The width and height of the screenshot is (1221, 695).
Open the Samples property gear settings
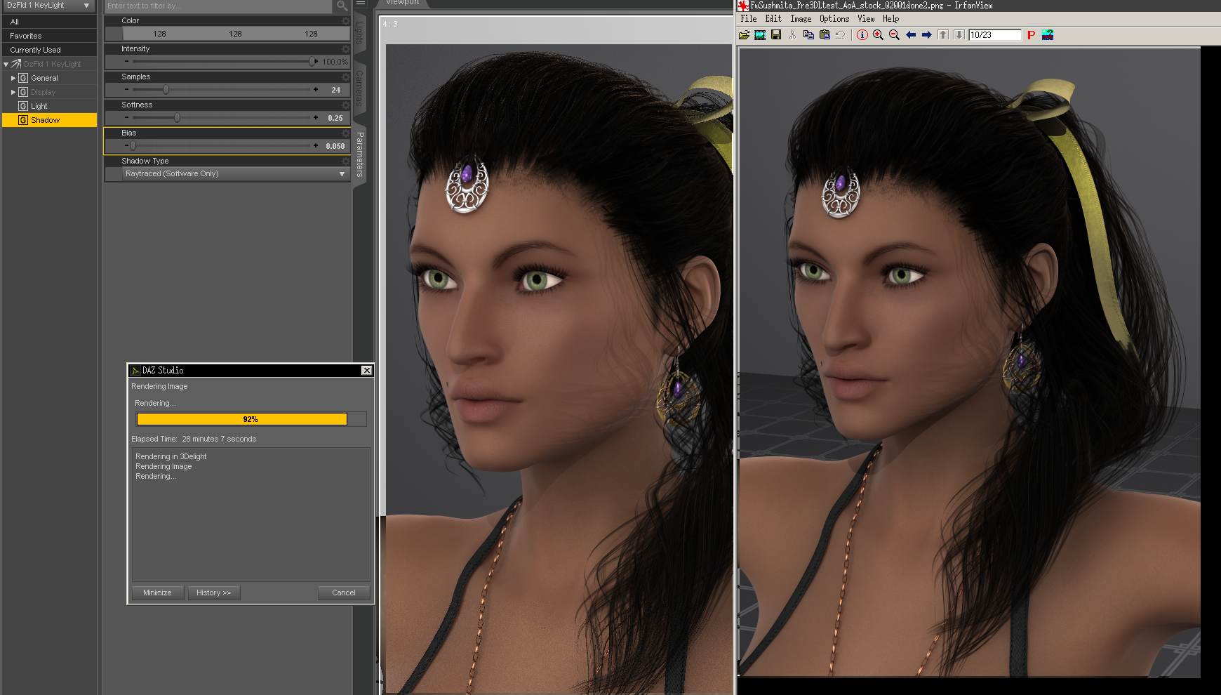(345, 77)
